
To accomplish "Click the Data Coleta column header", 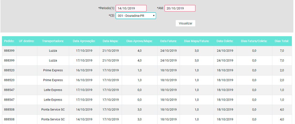I will 225,41.
